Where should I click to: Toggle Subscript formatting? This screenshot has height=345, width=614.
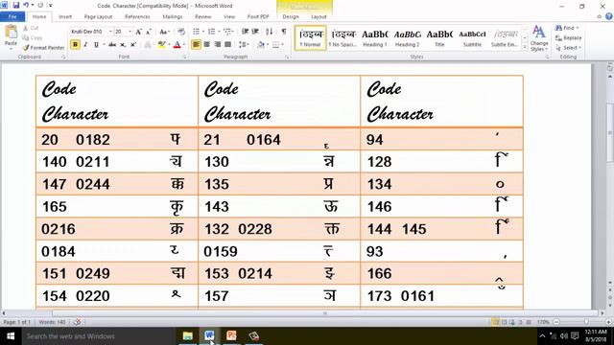click(123, 45)
